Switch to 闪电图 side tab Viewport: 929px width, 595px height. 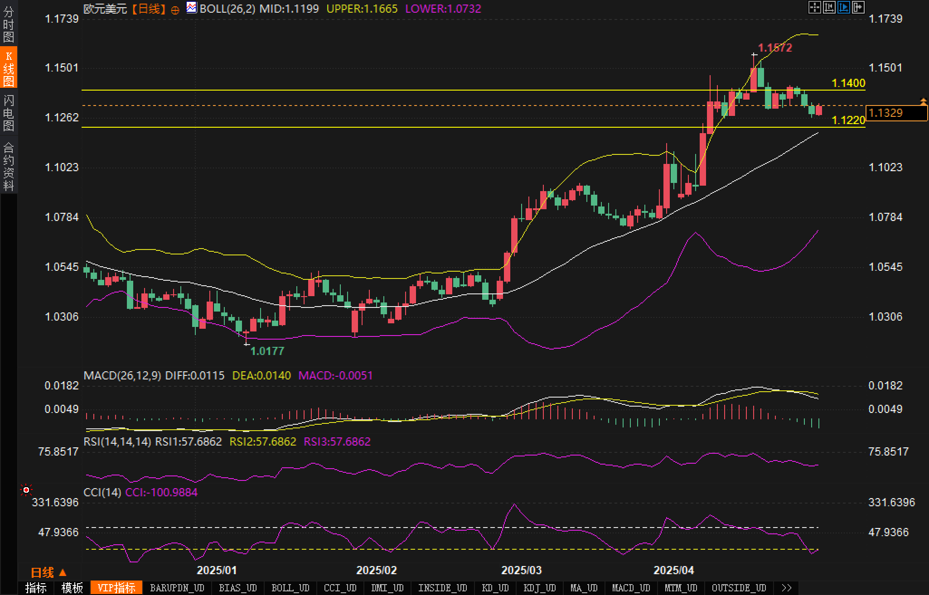click(x=9, y=112)
